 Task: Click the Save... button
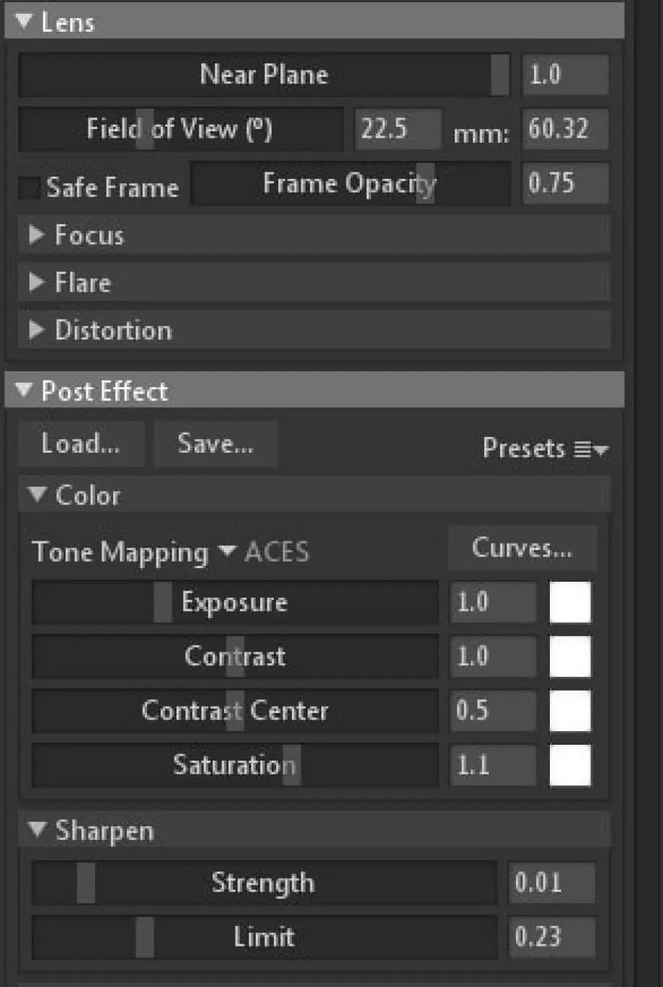pos(215,443)
